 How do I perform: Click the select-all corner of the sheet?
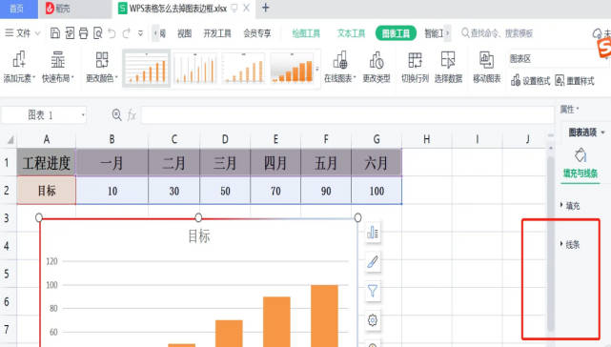click(10, 139)
